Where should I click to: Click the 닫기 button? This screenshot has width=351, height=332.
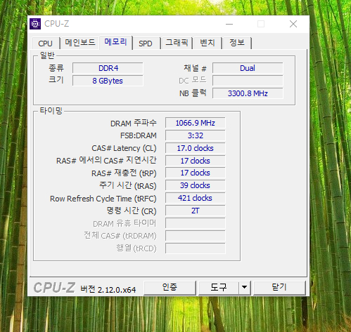coord(279,288)
